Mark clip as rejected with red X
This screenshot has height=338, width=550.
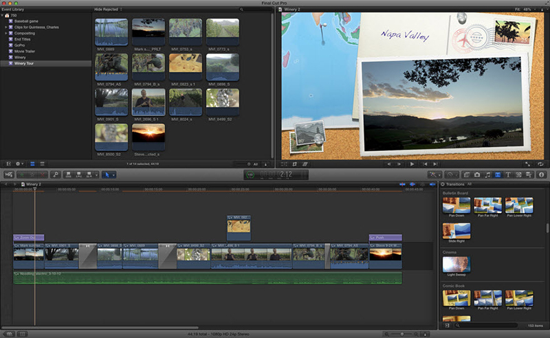[x=43, y=175]
